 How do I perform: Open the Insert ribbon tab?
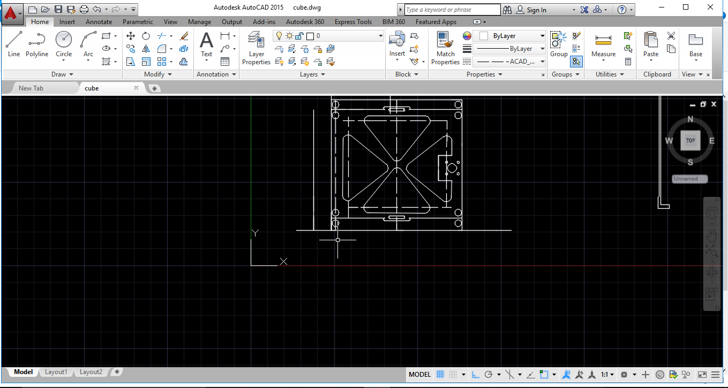[x=67, y=22]
